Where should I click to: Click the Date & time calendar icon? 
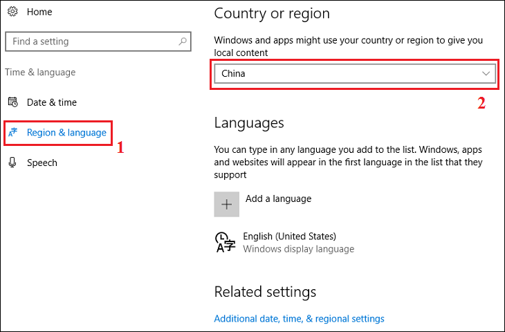pos(12,102)
